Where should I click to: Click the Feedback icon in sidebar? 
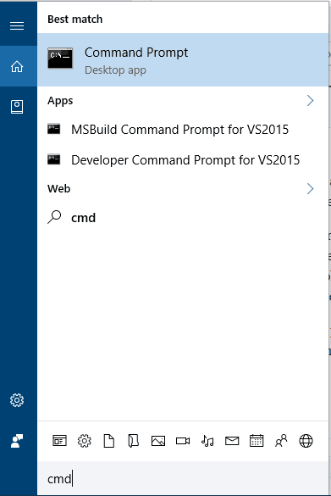[x=17, y=441]
